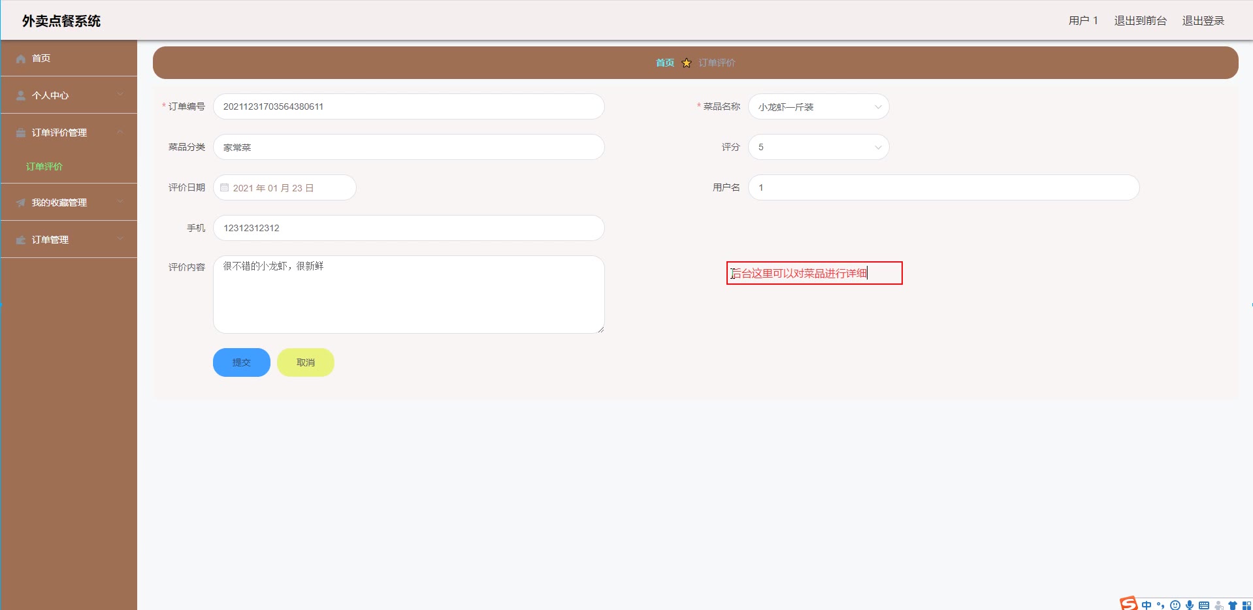Image resolution: width=1253 pixels, height=610 pixels.
Task: Click the Sogou input method logo
Action: [1128, 604]
